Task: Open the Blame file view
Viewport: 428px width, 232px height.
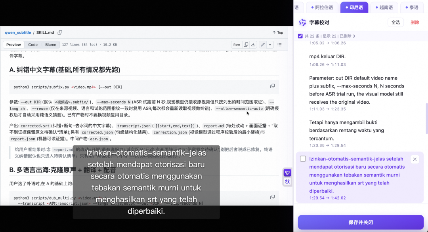Action: click(x=50, y=45)
